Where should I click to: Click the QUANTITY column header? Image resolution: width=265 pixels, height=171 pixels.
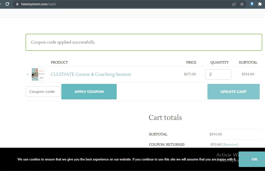pyautogui.click(x=219, y=62)
